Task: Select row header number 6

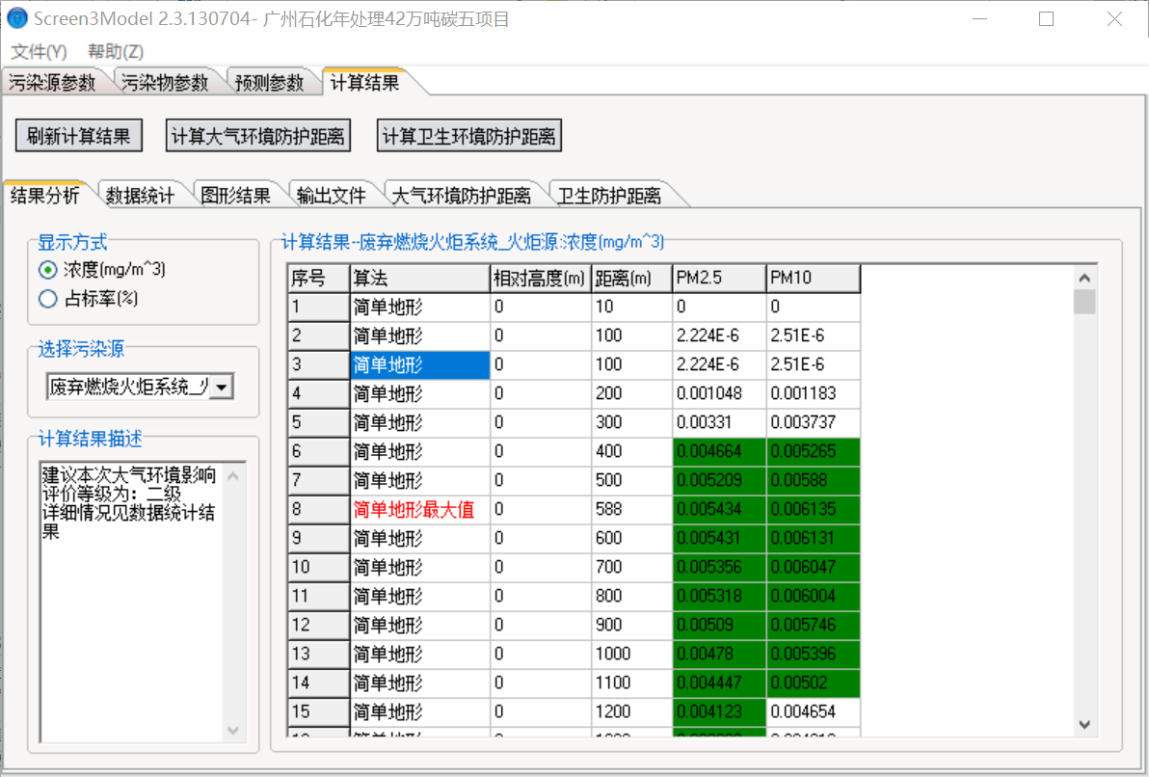Action: point(319,451)
